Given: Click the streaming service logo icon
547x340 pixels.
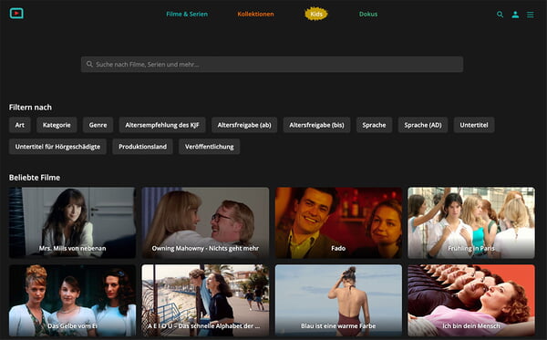Looking at the screenshot, I should [16, 14].
